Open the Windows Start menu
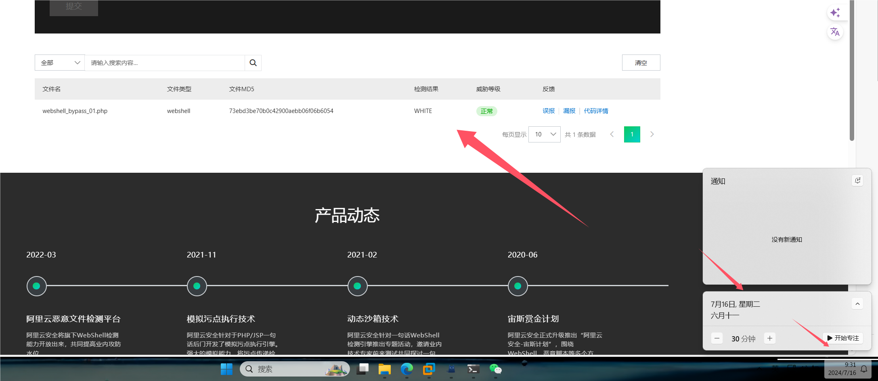The image size is (878, 381). pyautogui.click(x=226, y=369)
